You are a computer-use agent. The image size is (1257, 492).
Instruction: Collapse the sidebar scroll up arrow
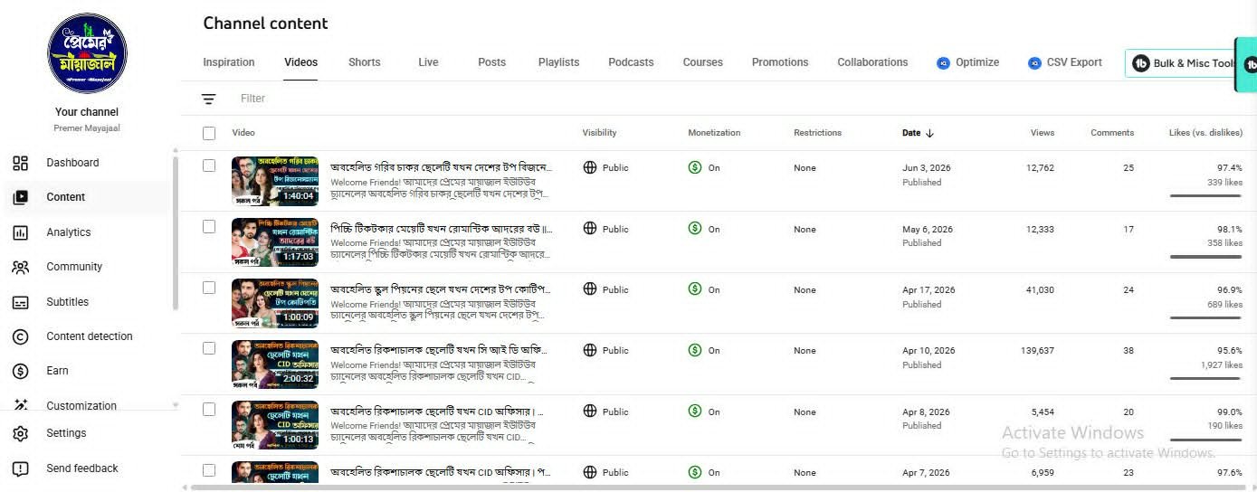(x=176, y=151)
